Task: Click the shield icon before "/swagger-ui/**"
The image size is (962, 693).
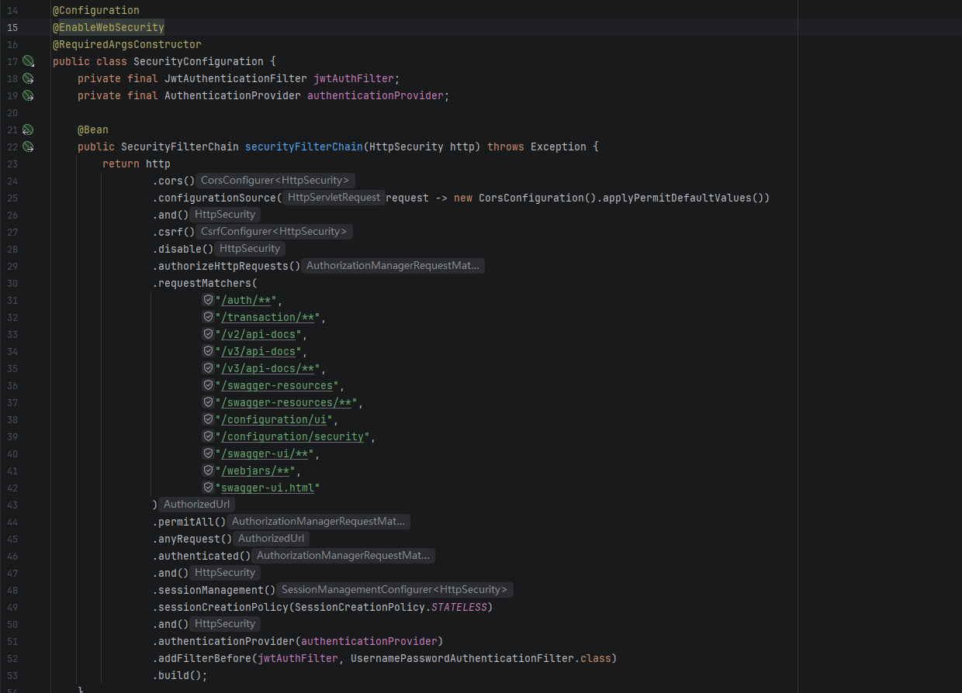Action: click(208, 453)
